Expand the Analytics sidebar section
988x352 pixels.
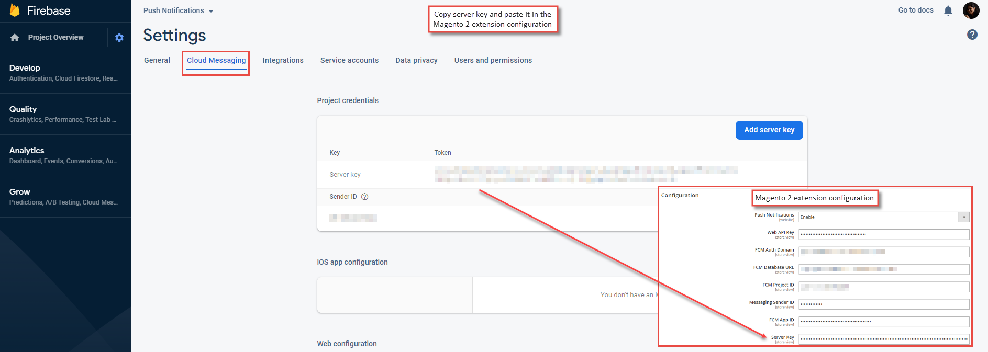pyautogui.click(x=65, y=155)
